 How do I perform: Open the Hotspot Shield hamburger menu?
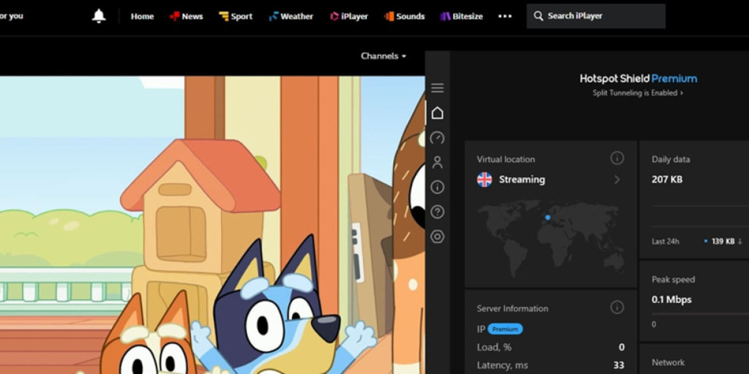(438, 88)
